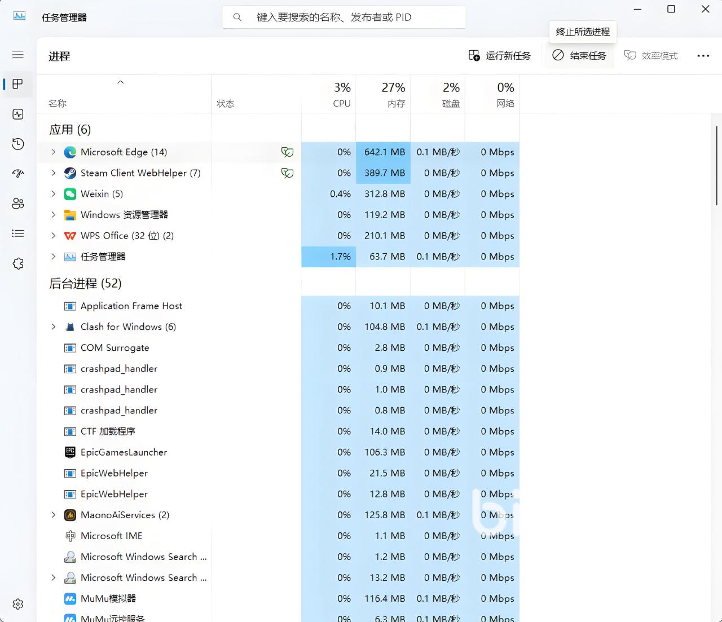The width and height of the screenshot is (722, 622).
Task: Open the Users page in sidebar
Action: click(18, 204)
